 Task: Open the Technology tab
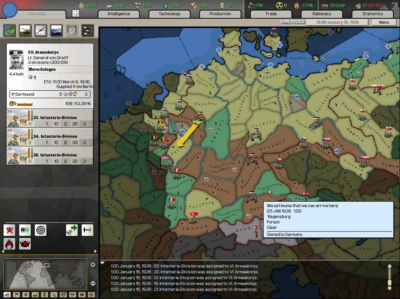tap(169, 14)
